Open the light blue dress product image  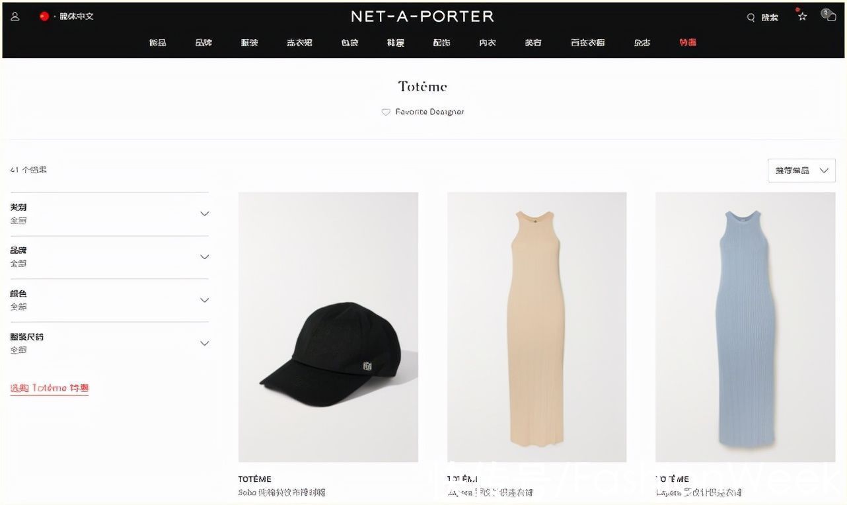(745, 327)
